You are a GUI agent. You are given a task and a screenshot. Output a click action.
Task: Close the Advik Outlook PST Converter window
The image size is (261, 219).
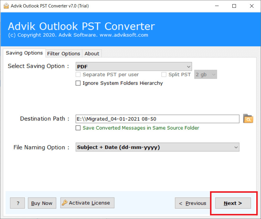coord(251,6)
